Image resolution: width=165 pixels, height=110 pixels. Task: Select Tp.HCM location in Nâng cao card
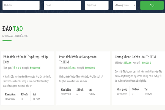(x=92, y=94)
